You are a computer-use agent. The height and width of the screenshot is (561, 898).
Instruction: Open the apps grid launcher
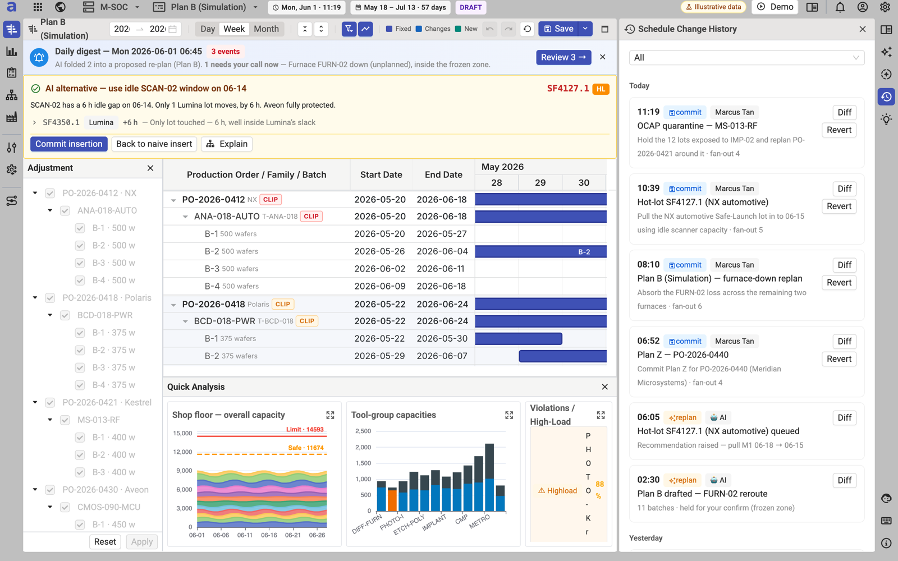38,7
